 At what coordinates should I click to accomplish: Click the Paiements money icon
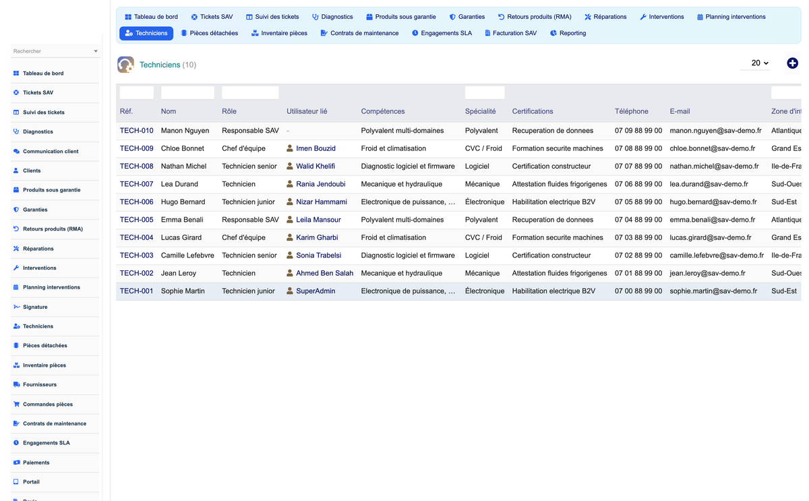[x=16, y=463]
